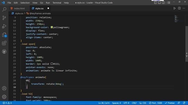Click 'position: absolute;' line
The image size is (188, 105).
(38, 47)
